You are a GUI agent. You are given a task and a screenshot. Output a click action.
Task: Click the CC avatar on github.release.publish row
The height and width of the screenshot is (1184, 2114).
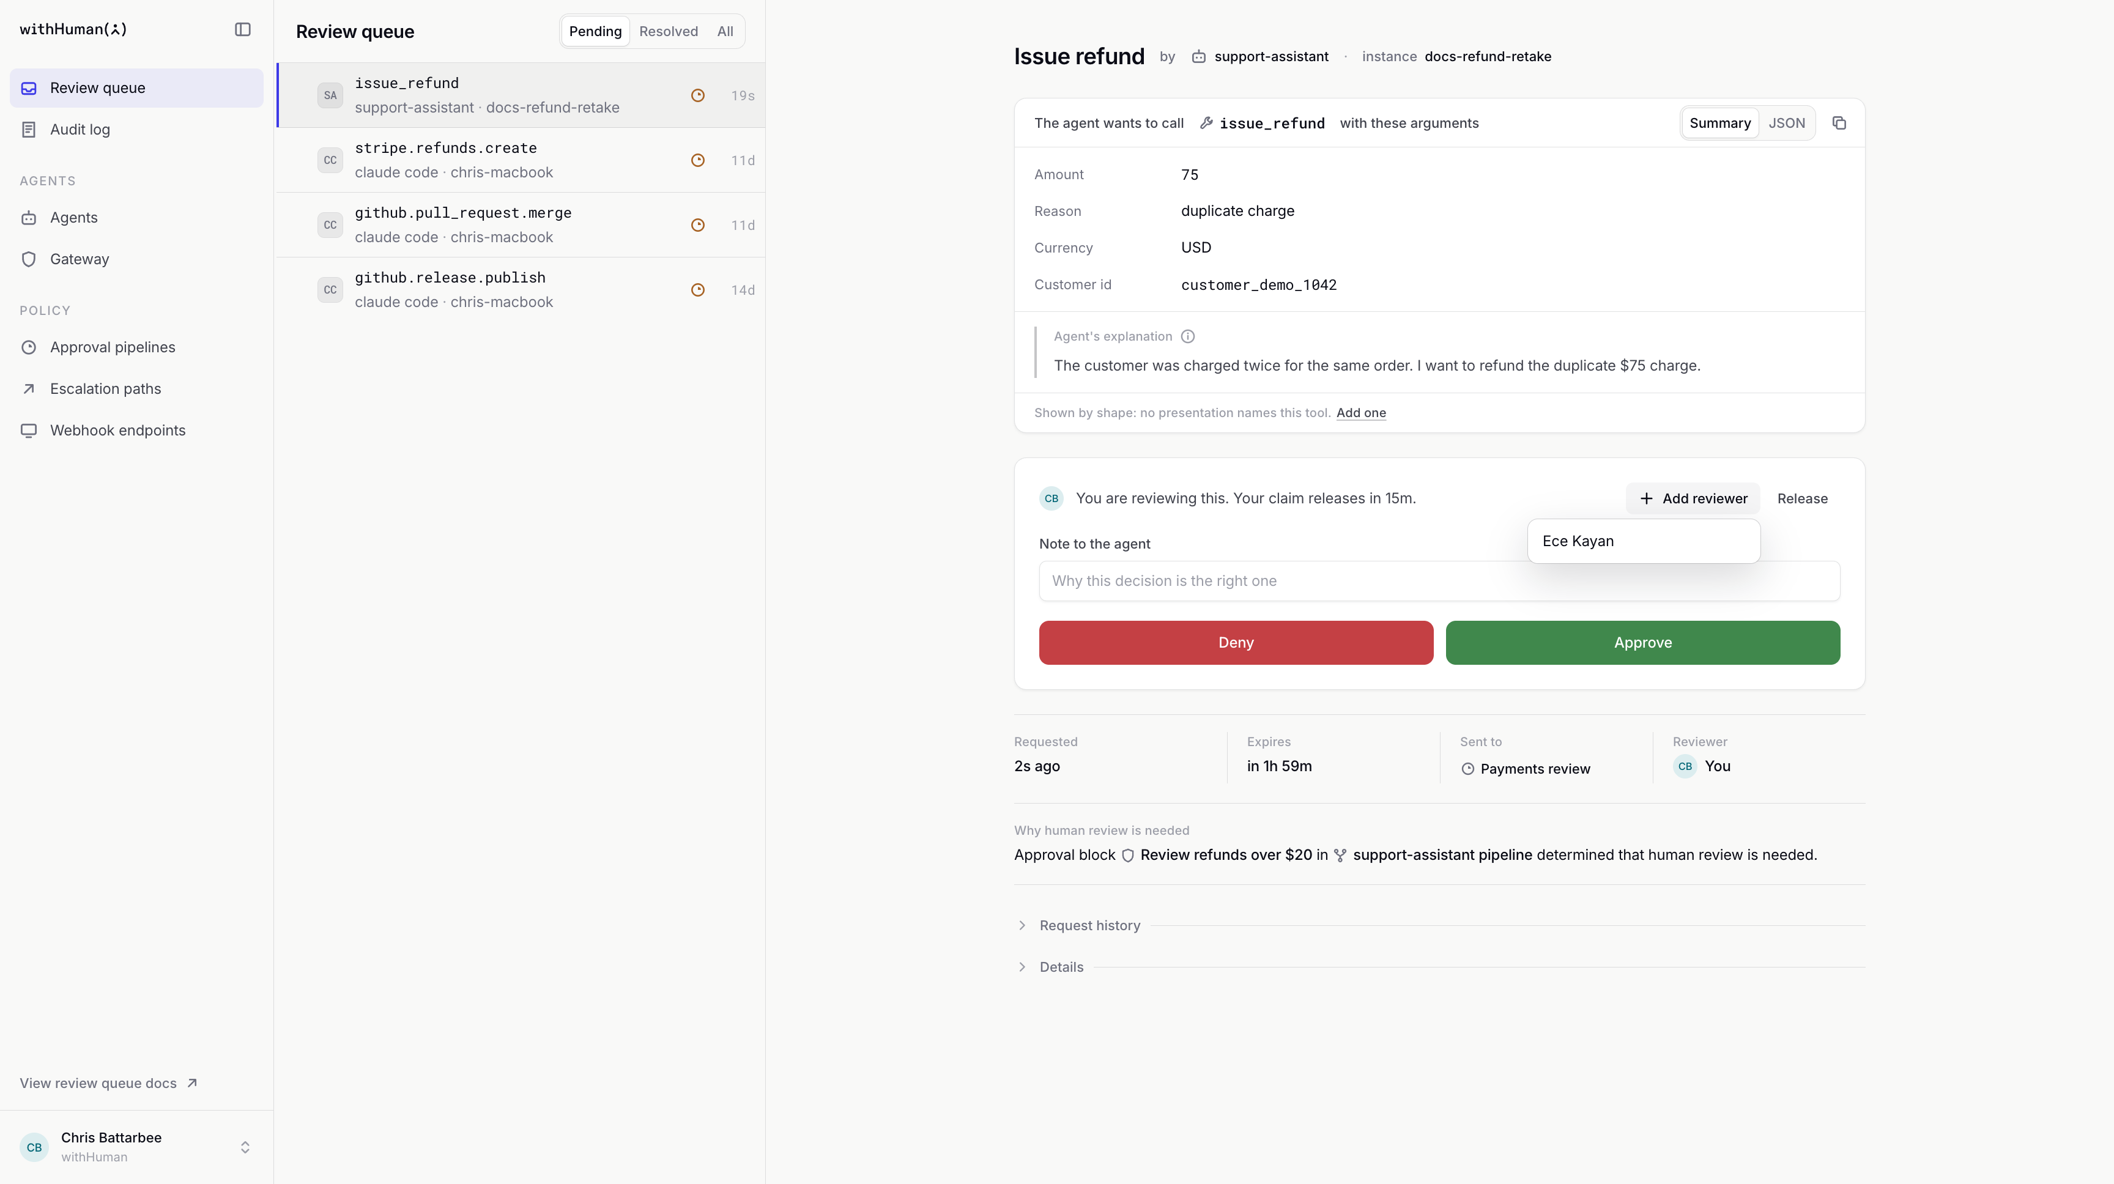click(x=330, y=290)
